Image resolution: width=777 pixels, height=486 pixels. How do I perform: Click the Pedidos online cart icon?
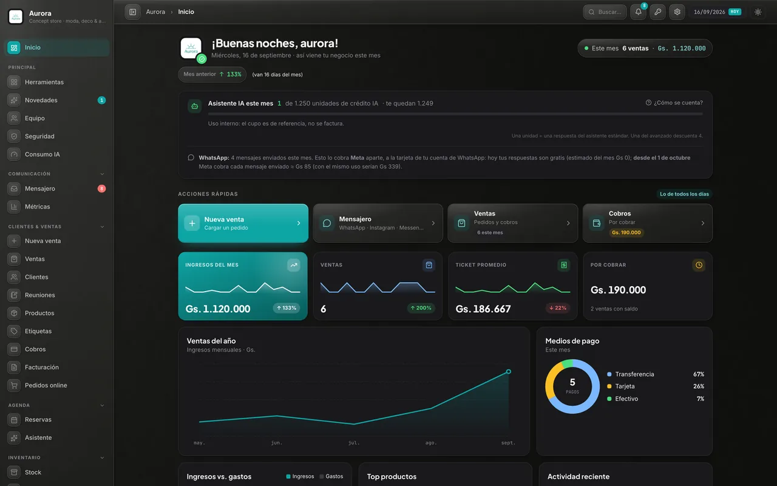coord(14,385)
